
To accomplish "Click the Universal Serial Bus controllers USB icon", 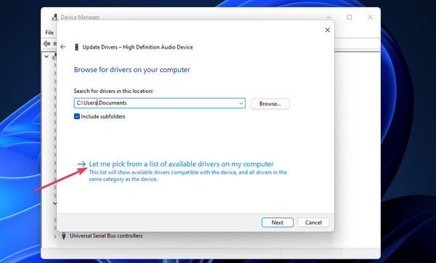I will coord(63,235).
